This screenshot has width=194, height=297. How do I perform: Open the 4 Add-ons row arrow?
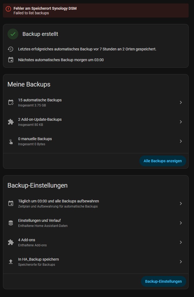click(181, 242)
